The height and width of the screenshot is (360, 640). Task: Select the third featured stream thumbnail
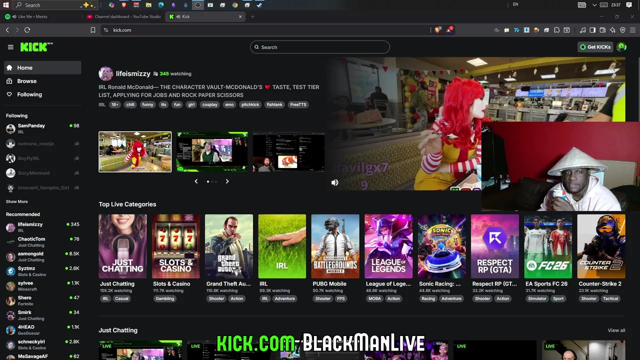click(289, 152)
